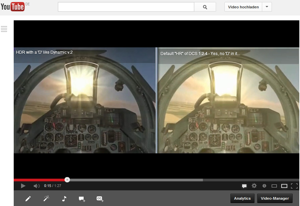Open the CC captions editor

100,199
